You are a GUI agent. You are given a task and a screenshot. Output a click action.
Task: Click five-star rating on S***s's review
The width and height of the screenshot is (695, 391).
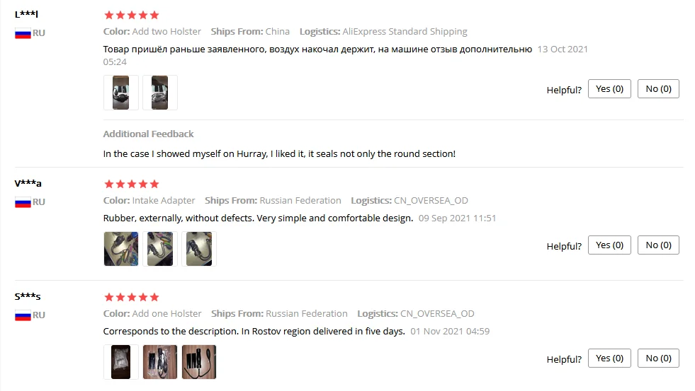131,297
